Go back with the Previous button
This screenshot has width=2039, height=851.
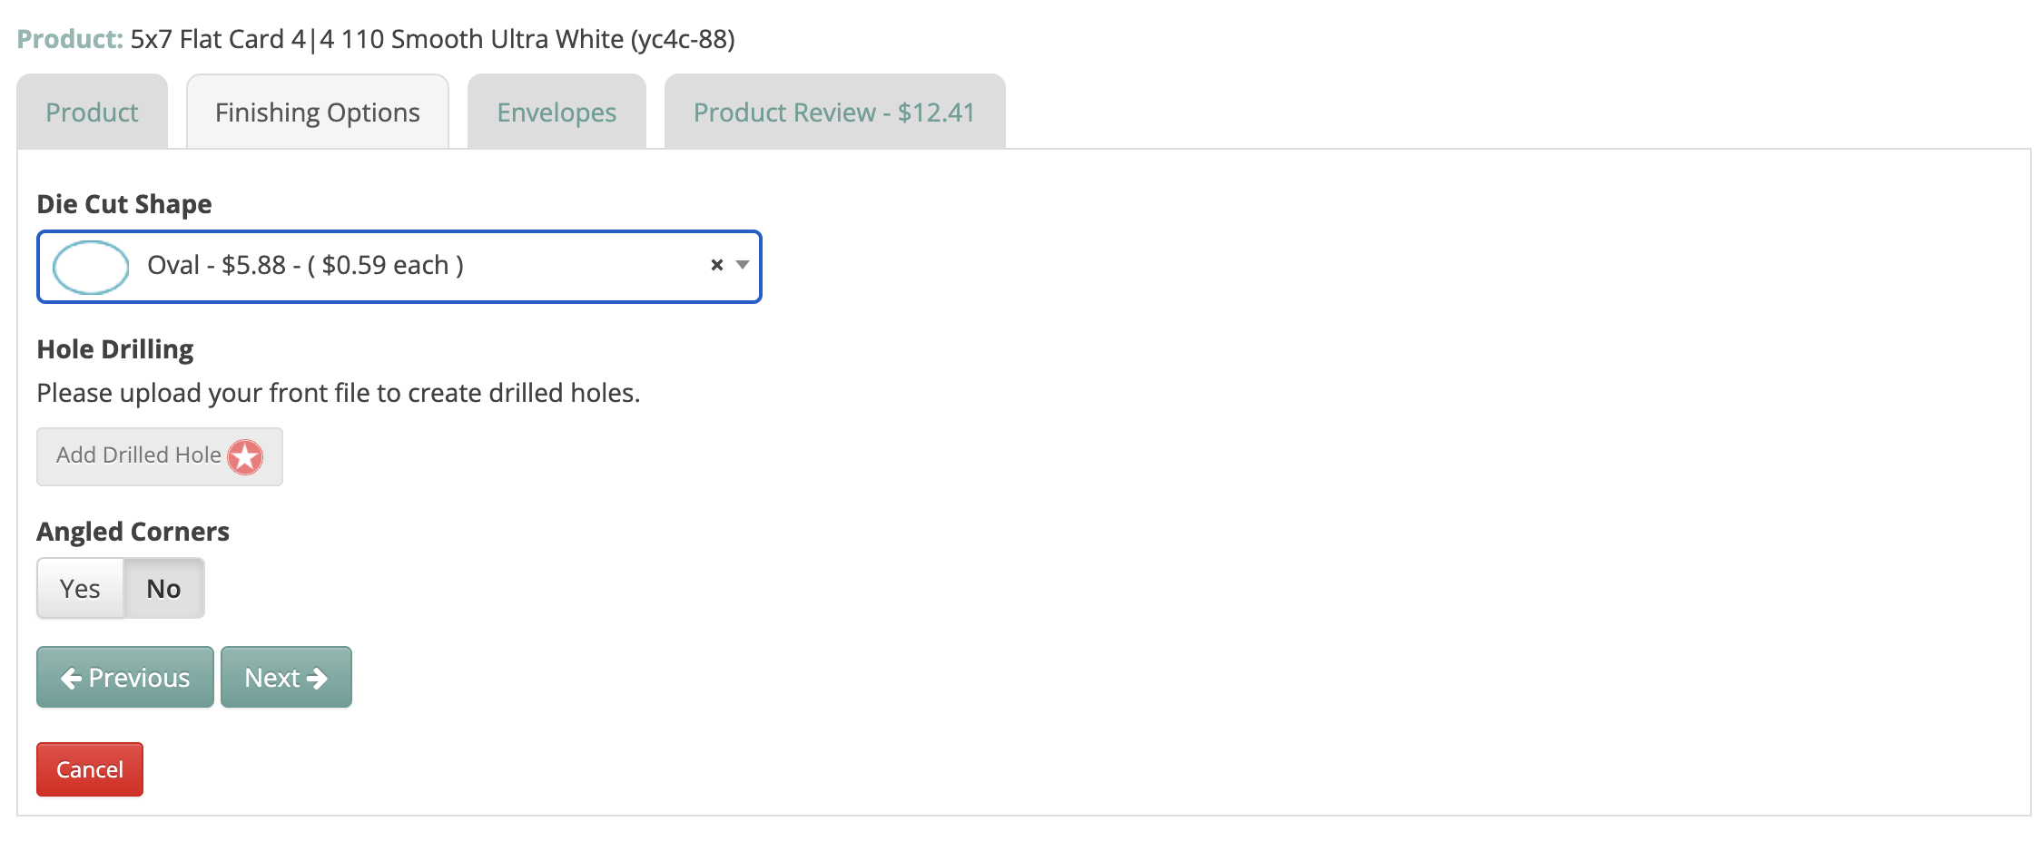point(125,678)
